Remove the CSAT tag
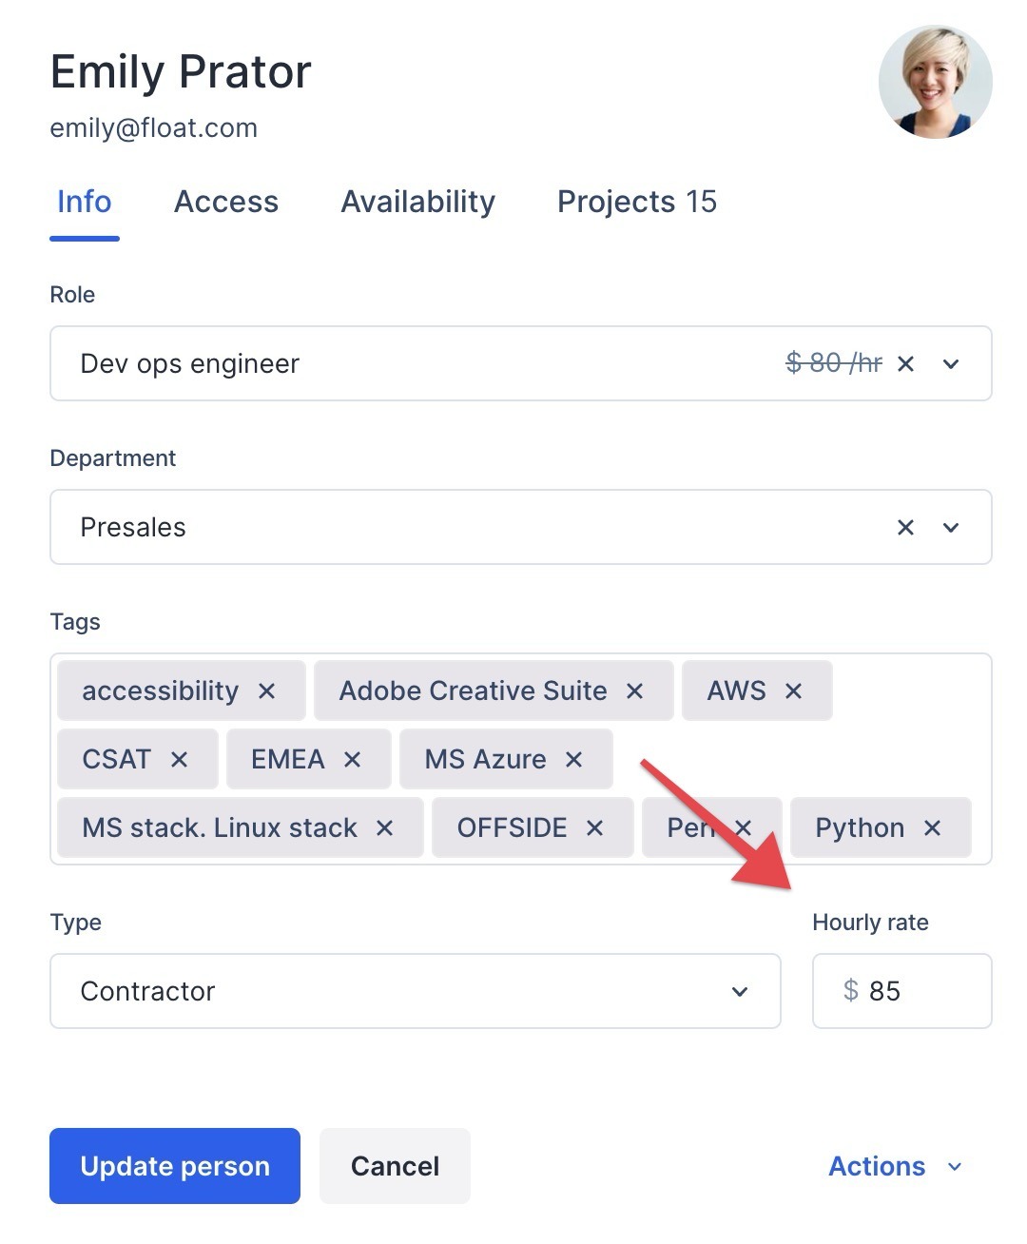 point(179,760)
